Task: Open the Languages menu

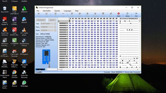Action: (x=67, y=11)
